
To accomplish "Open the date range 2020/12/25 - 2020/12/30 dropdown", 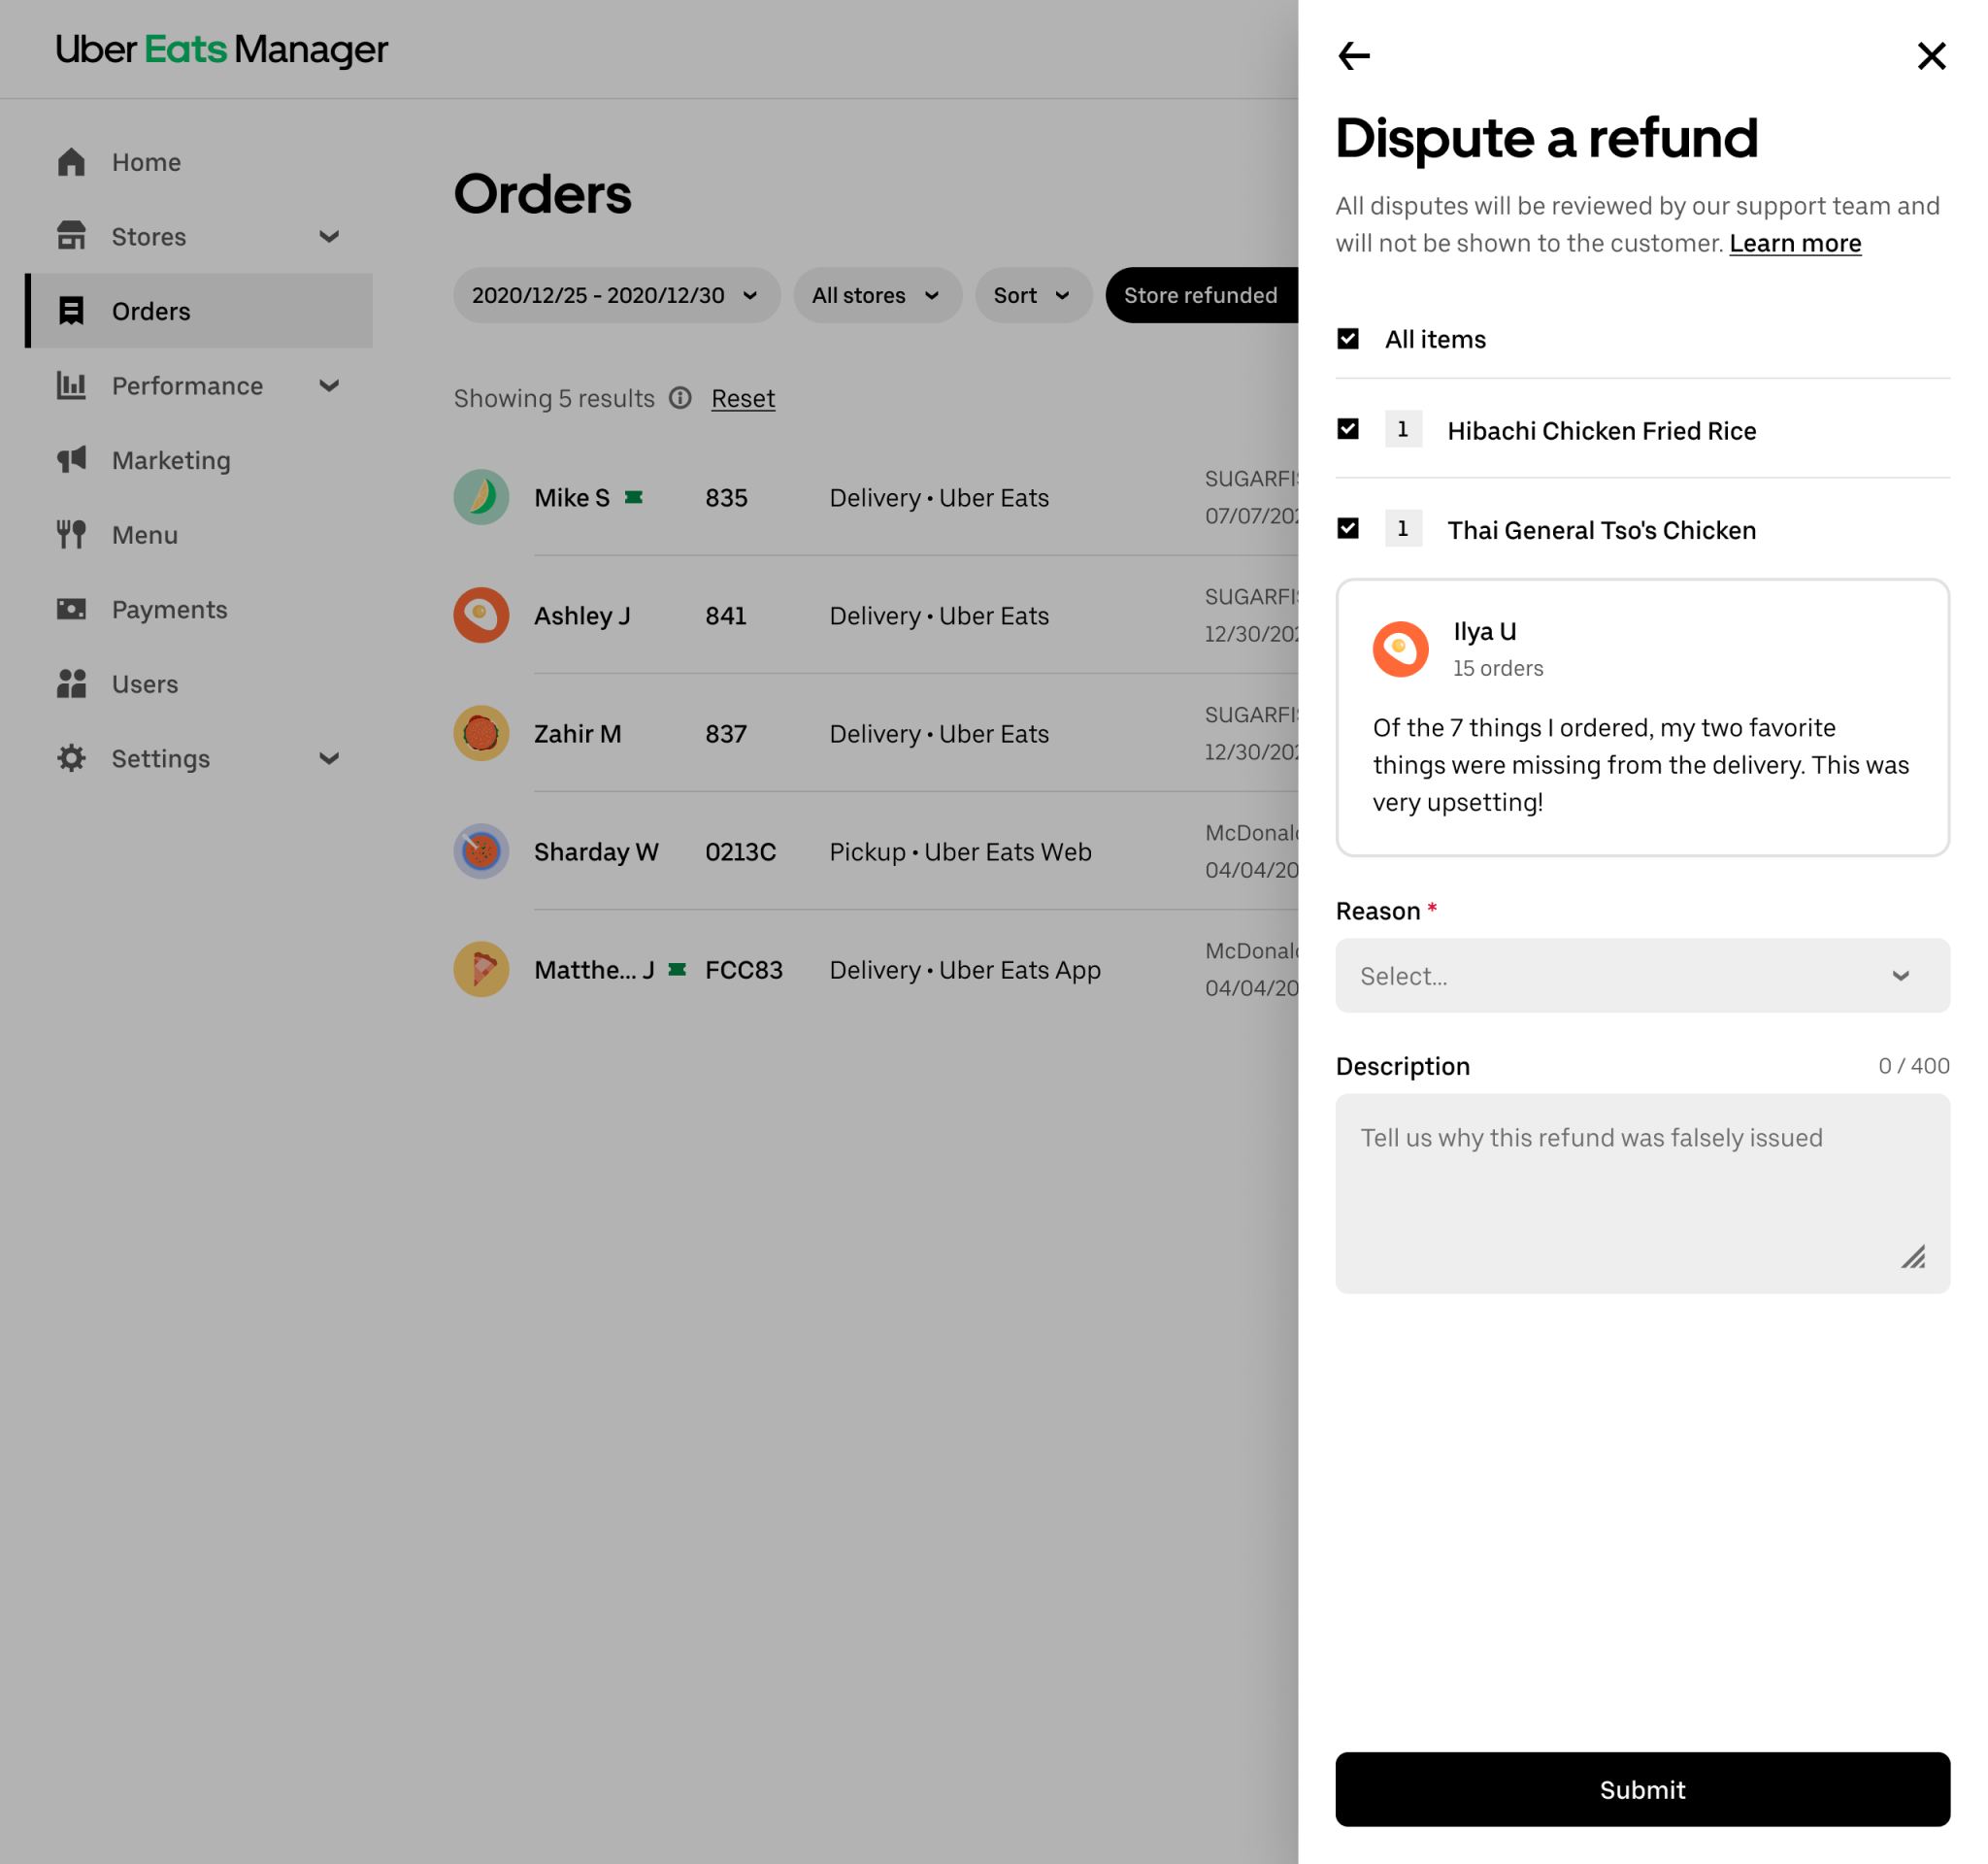I will click(x=616, y=295).
